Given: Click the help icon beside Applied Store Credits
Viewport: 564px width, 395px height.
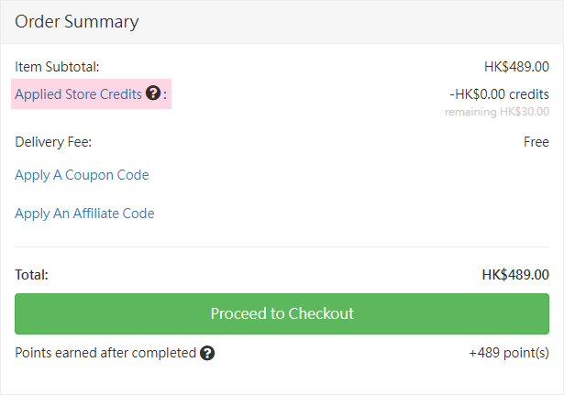Looking at the screenshot, I should pos(153,93).
